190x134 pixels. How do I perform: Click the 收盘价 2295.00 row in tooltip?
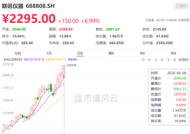click(168, 94)
